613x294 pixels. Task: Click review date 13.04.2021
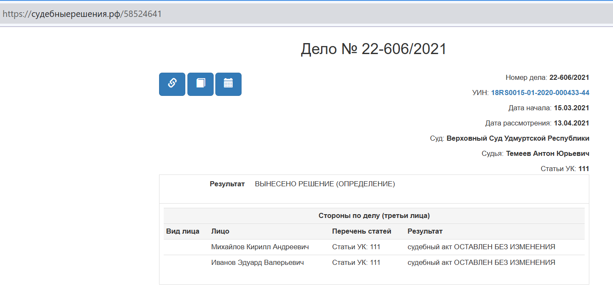coord(572,123)
